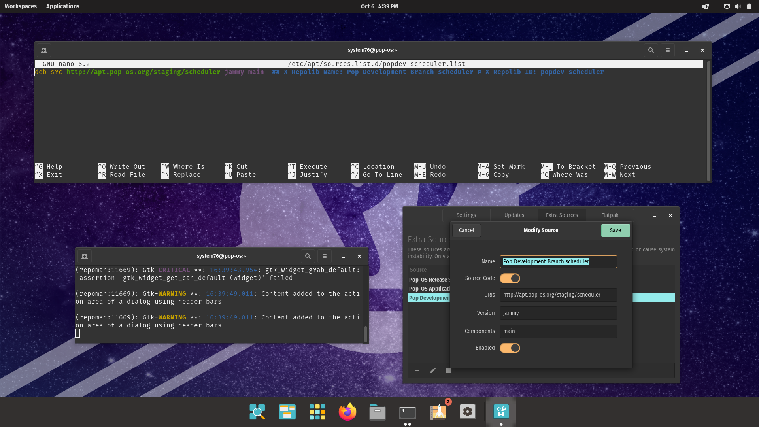Switch to the Updates tab
The width and height of the screenshot is (759, 427).
514,215
